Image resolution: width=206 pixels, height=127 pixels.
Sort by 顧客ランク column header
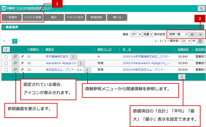(x=104, y=50)
